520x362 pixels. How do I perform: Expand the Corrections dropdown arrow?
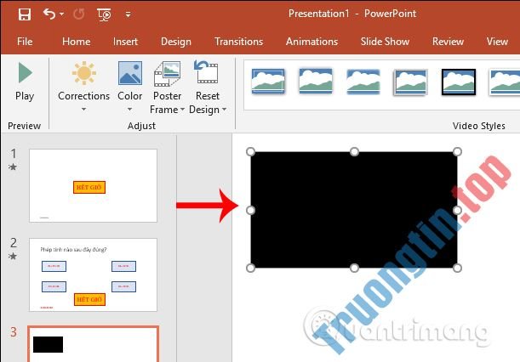[x=84, y=110]
